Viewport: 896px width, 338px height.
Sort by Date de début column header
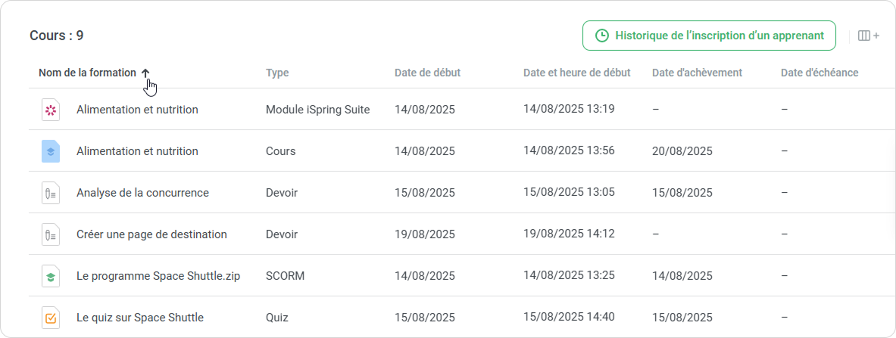(427, 73)
